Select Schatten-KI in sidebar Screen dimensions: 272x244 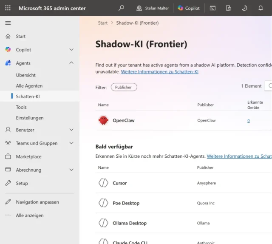pyautogui.click(x=28, y=96)
